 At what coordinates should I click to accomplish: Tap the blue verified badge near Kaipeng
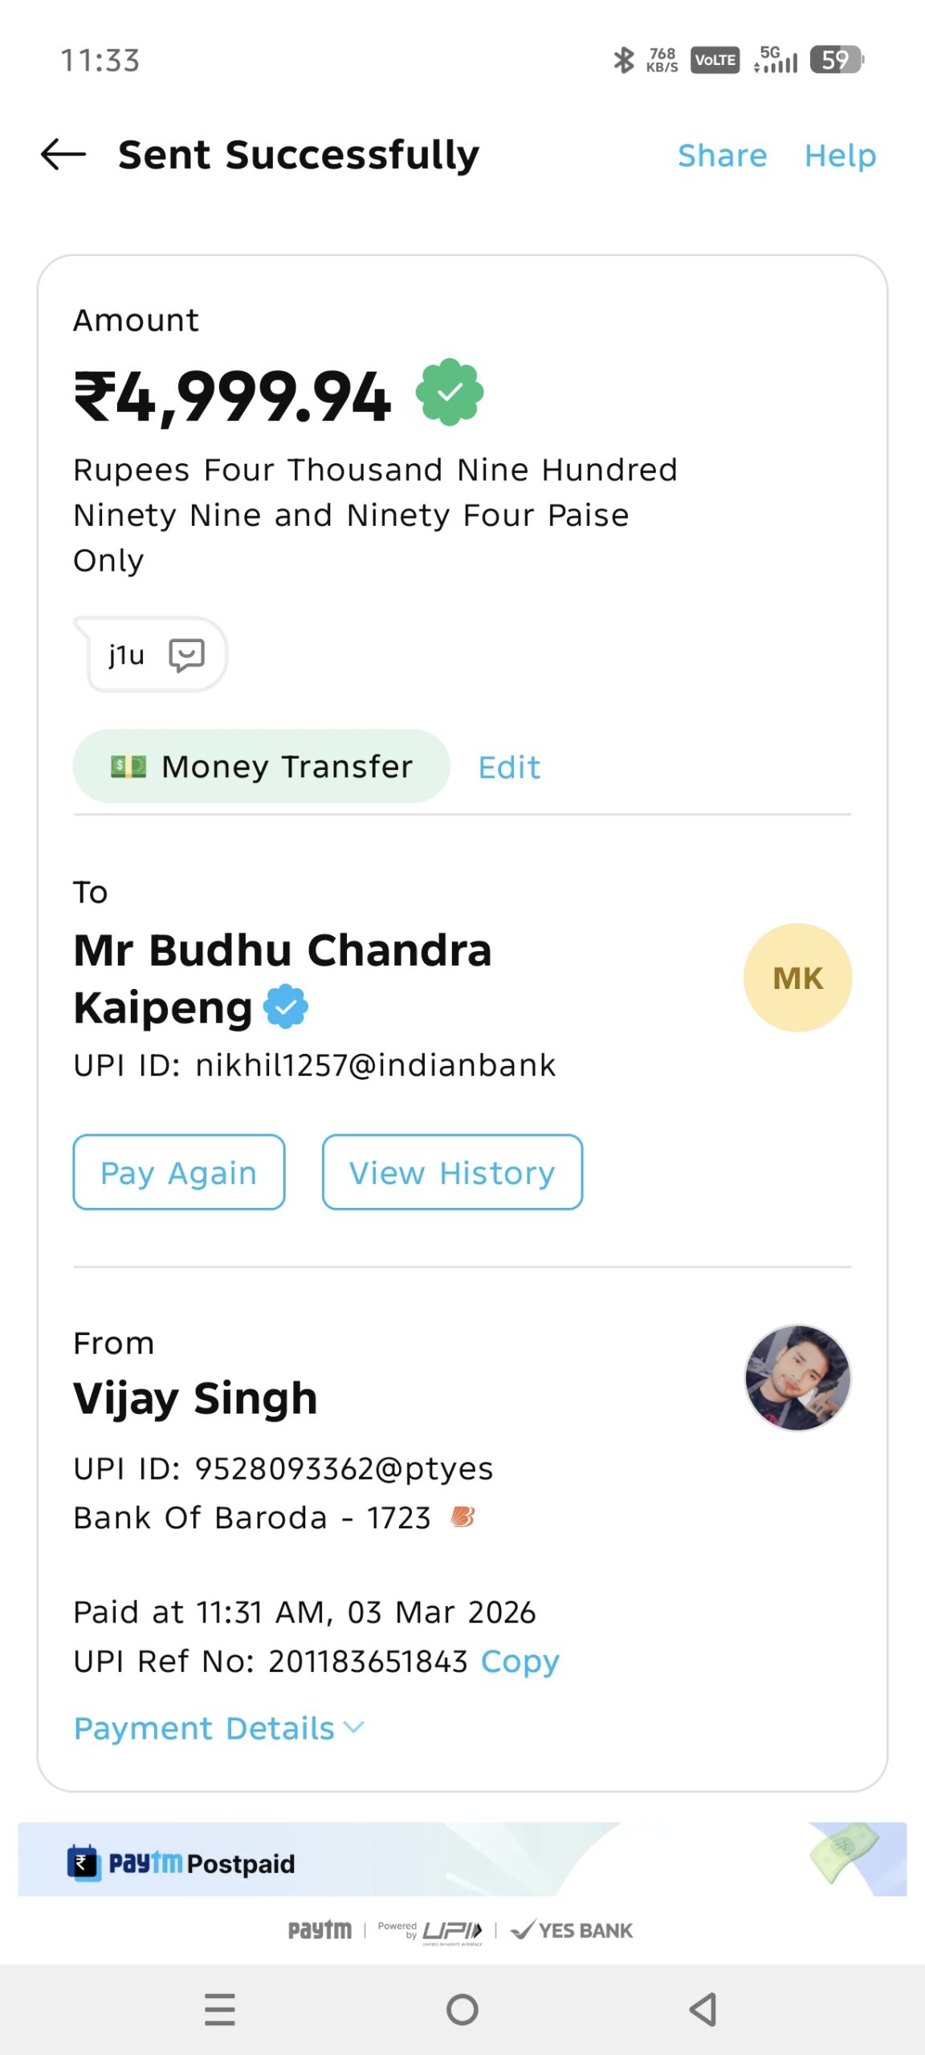point(286,1007)
